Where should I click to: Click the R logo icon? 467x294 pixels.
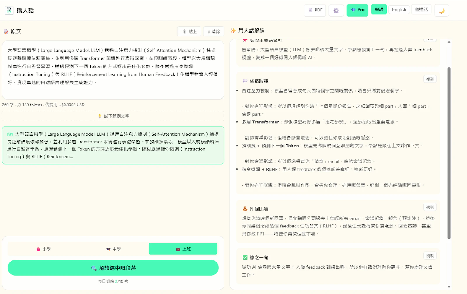tap(9, 11)
